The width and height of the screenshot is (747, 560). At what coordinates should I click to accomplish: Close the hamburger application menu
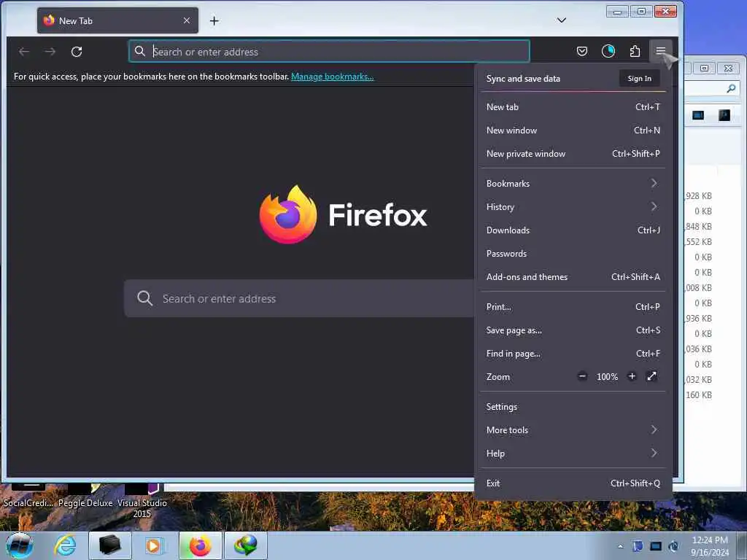[x=660, y=51]
